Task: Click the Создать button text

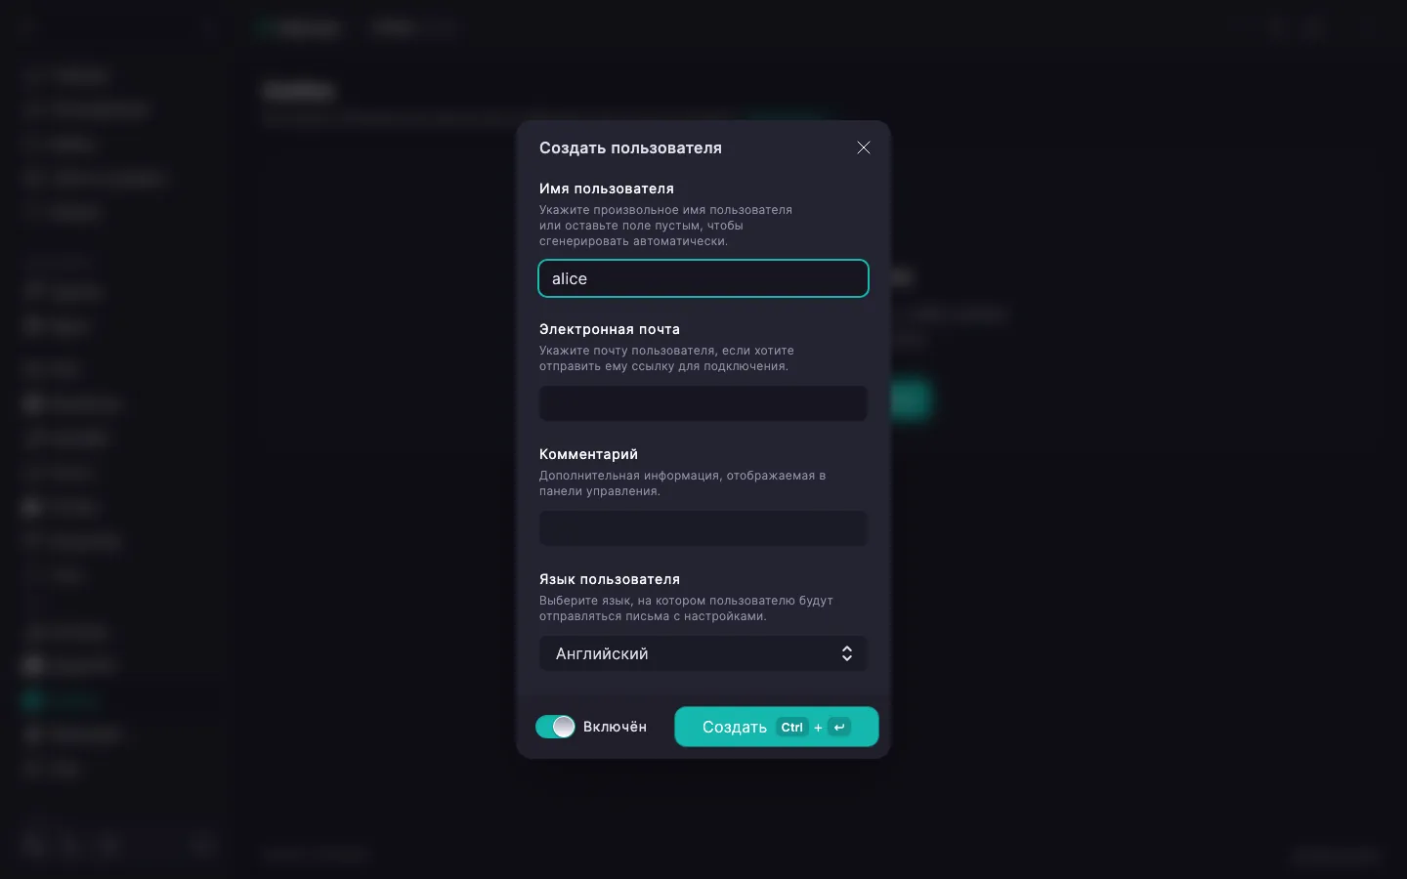Action: [735, 727]
